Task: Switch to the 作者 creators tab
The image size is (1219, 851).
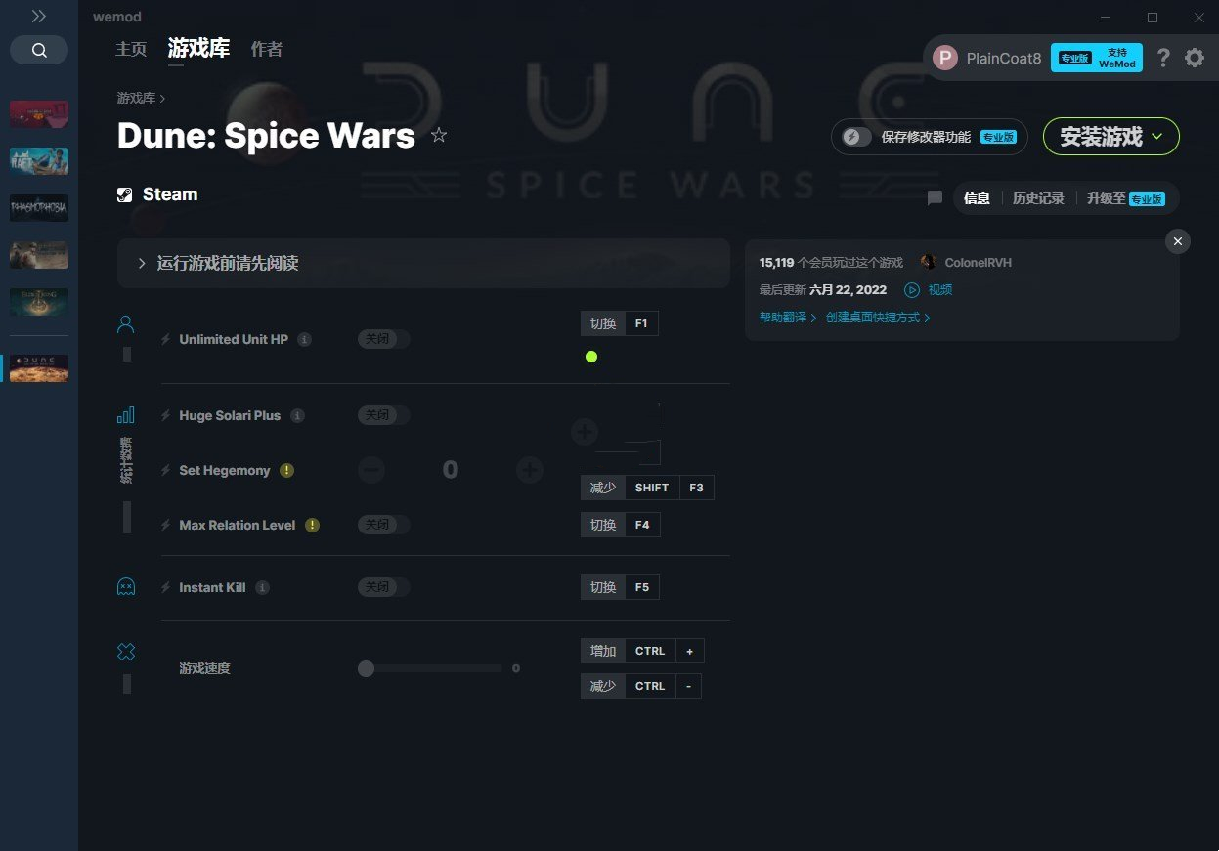Action: (267, 49)
